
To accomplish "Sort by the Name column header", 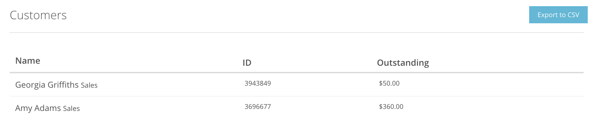I will point(28,61).
